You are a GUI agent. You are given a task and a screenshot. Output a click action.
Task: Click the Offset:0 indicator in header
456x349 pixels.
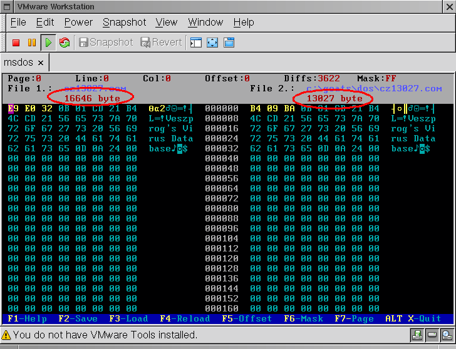pyautogui.click(x=227, y=78)
